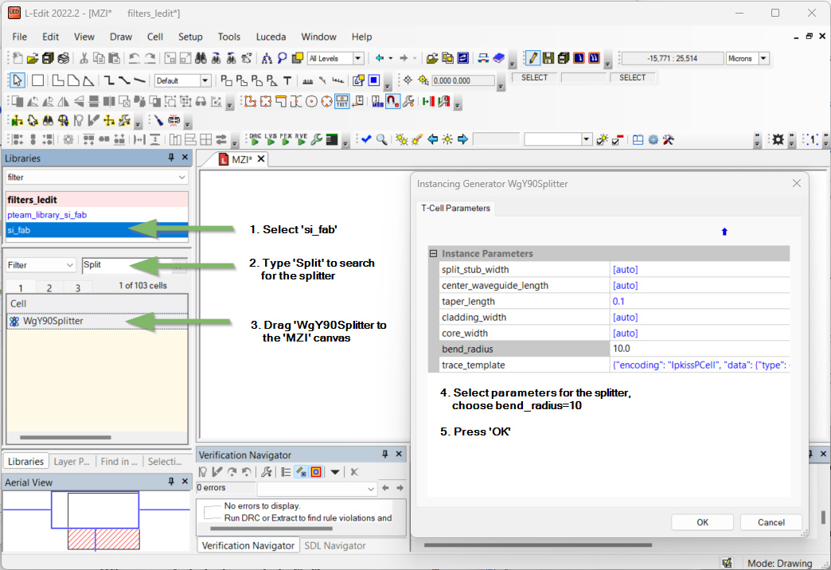Pin the Libraries panel
This screenshot has height=570, width=831.
pyautogui.click(x=171, y=158)
